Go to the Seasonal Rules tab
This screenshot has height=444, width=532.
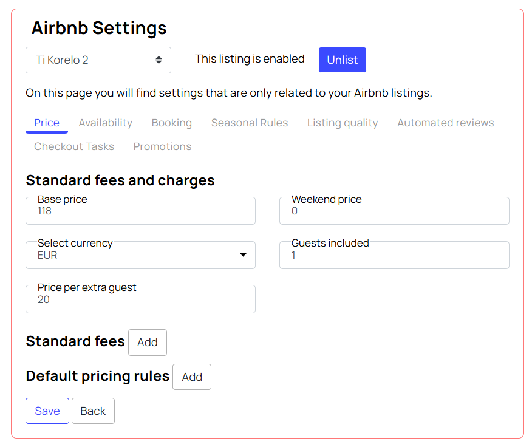[250, 123]
